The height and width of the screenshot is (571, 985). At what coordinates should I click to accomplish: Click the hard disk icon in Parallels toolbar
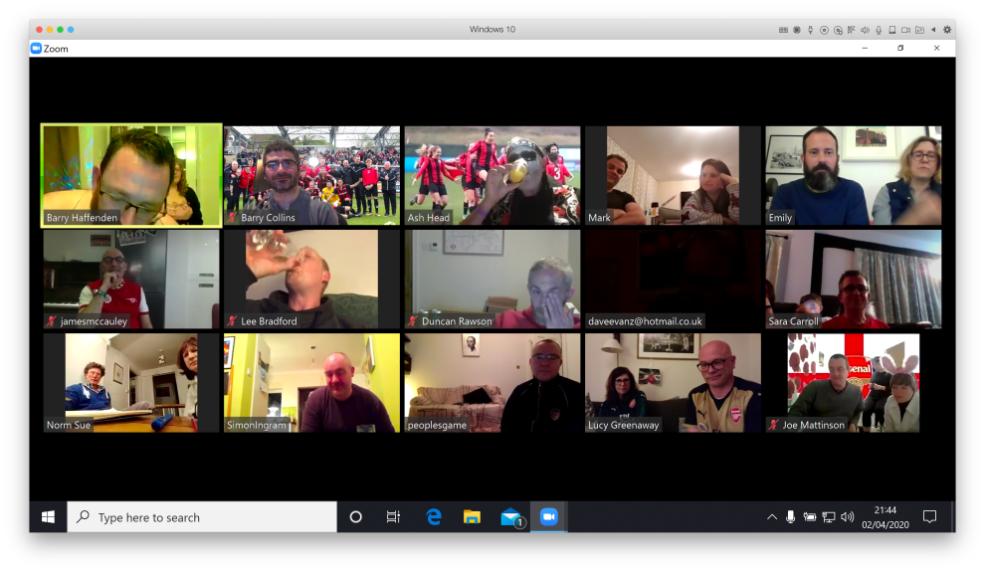838,30
